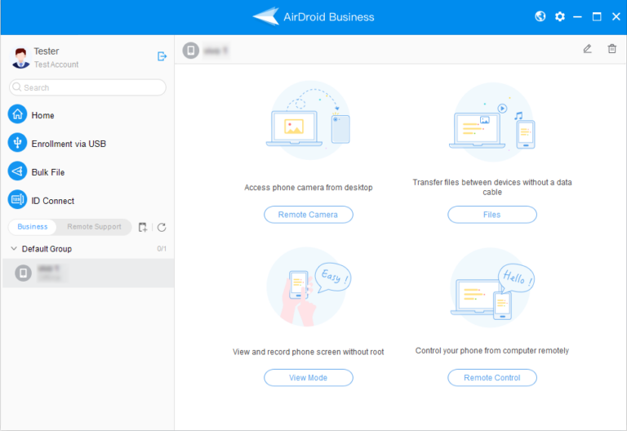The image size is (627, 431).
Task: Open settings gear icon in title bar
Action: (560, 16)
